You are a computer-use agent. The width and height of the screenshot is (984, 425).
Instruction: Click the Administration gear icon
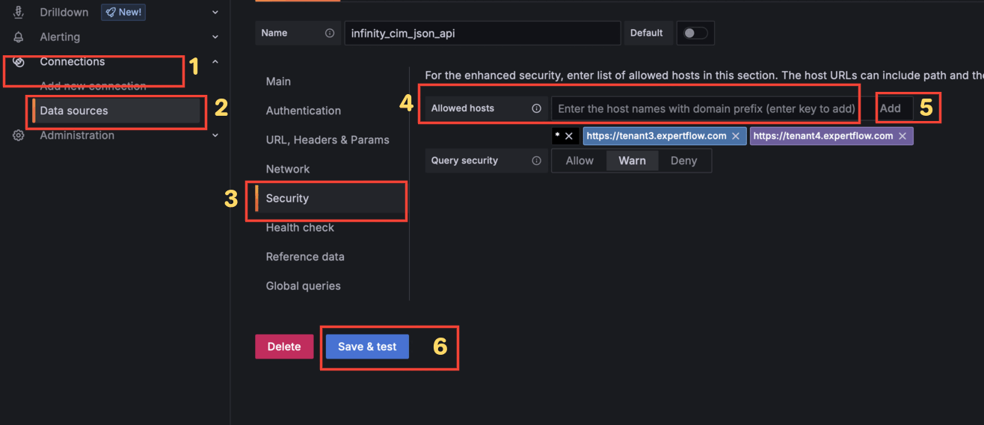19,135
